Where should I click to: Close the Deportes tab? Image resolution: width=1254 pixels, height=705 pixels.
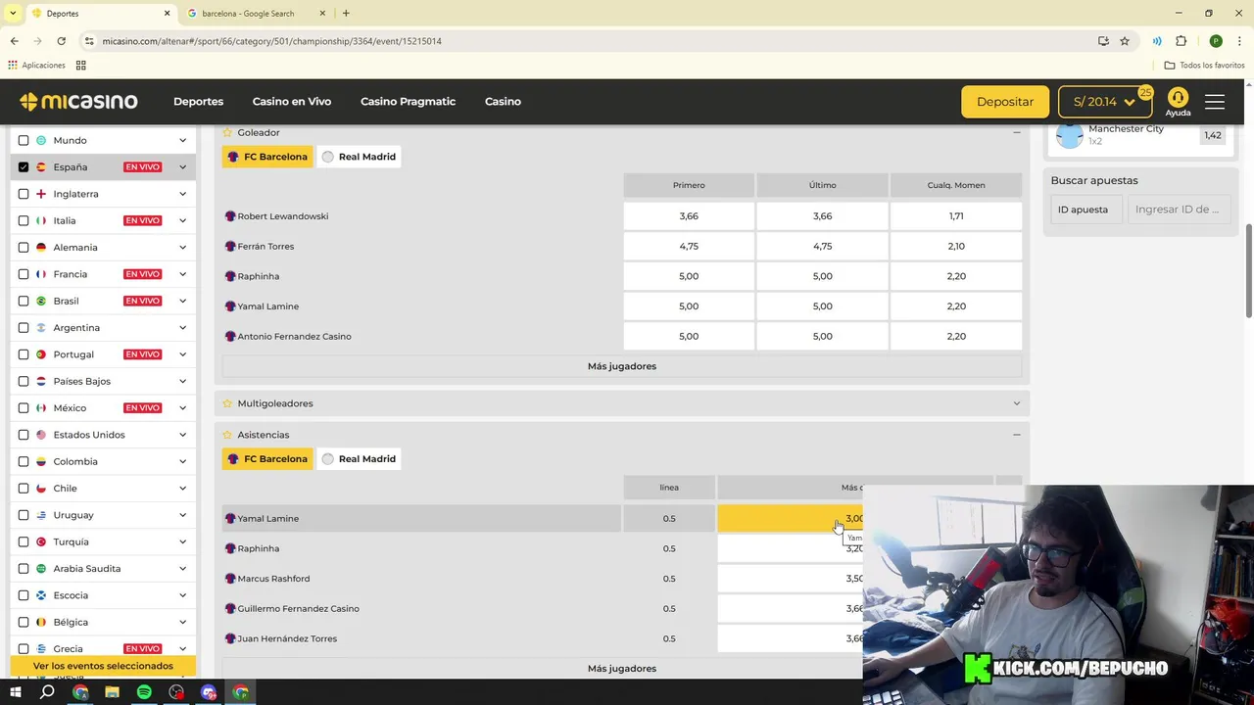click(167, 14)
